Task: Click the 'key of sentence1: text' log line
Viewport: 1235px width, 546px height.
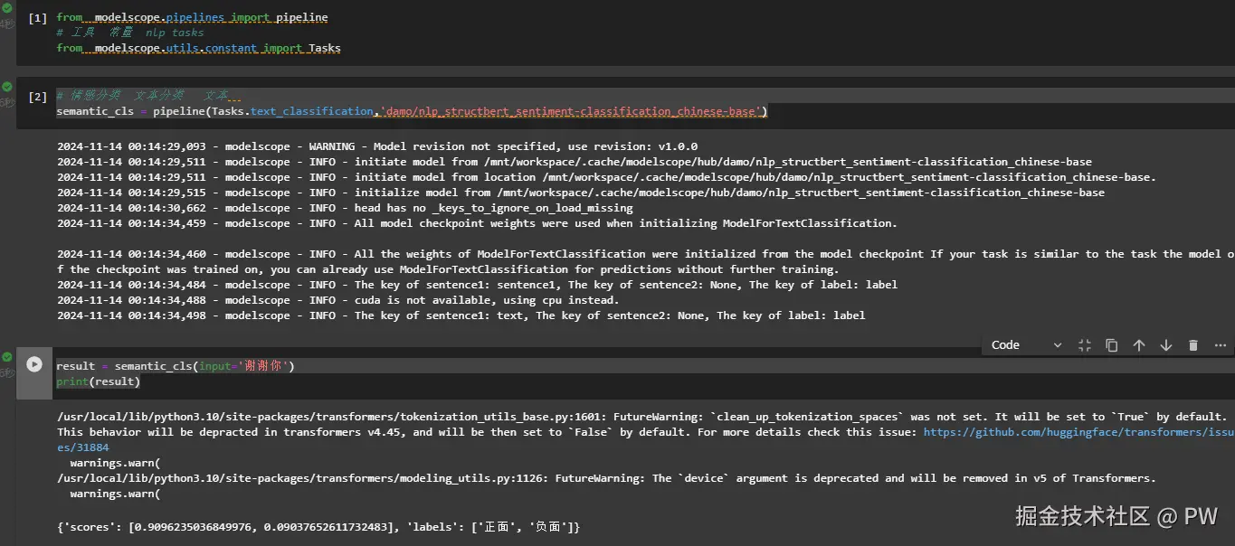Action: pos(461,315)
